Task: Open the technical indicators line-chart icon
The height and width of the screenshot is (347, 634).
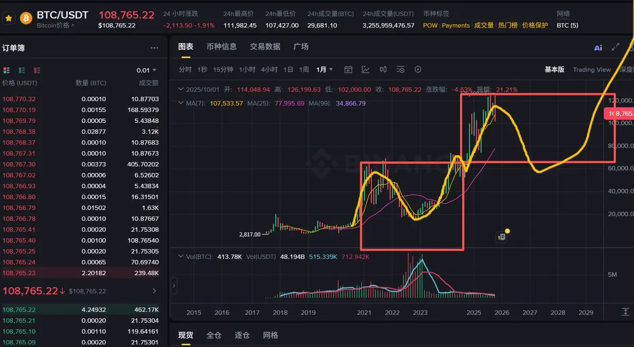Action: pos(366,69)
